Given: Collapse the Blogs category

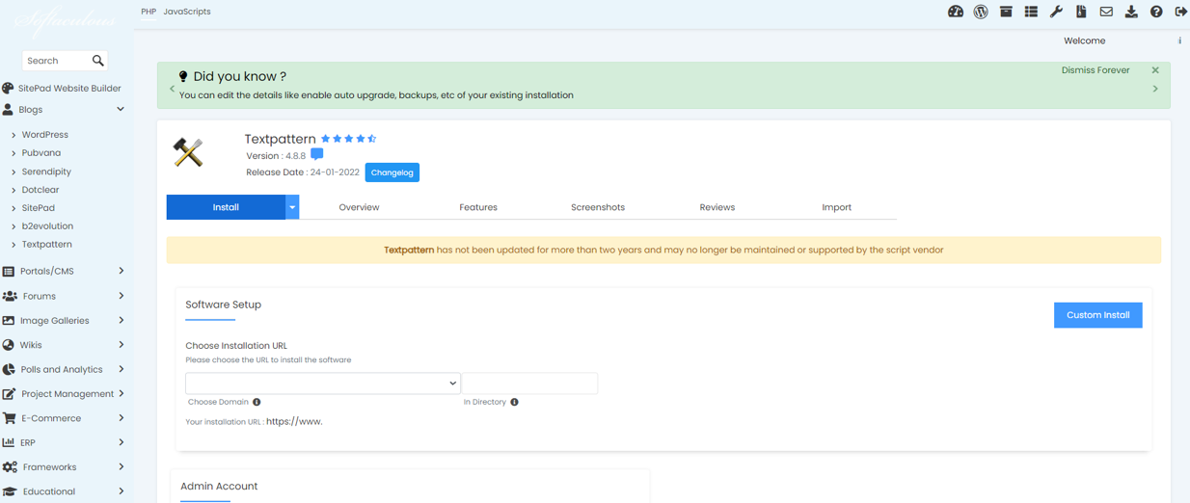Looking at the screenshot, I should pos(121,110).
